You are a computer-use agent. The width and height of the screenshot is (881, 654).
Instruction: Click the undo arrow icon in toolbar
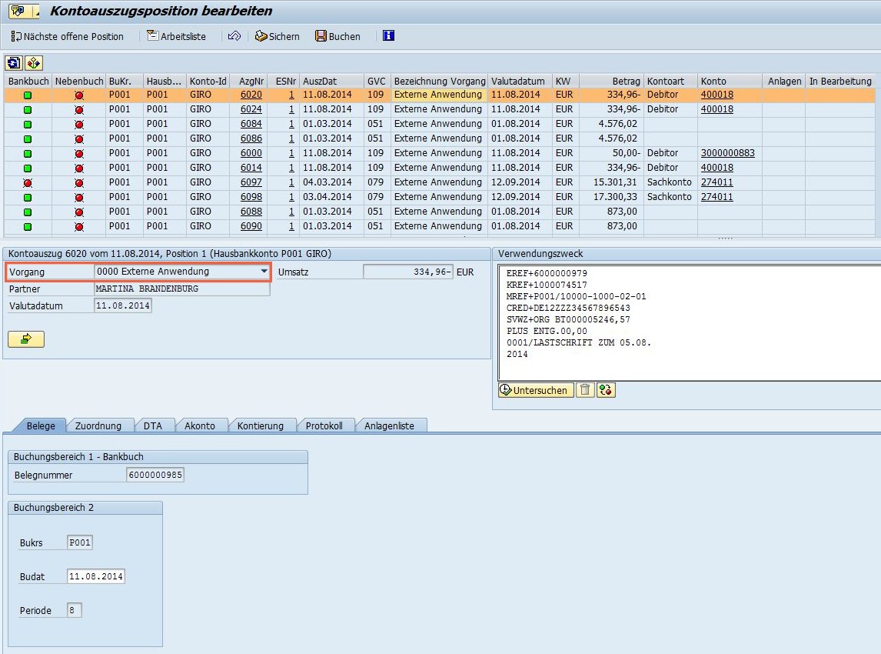pos(234,35)
